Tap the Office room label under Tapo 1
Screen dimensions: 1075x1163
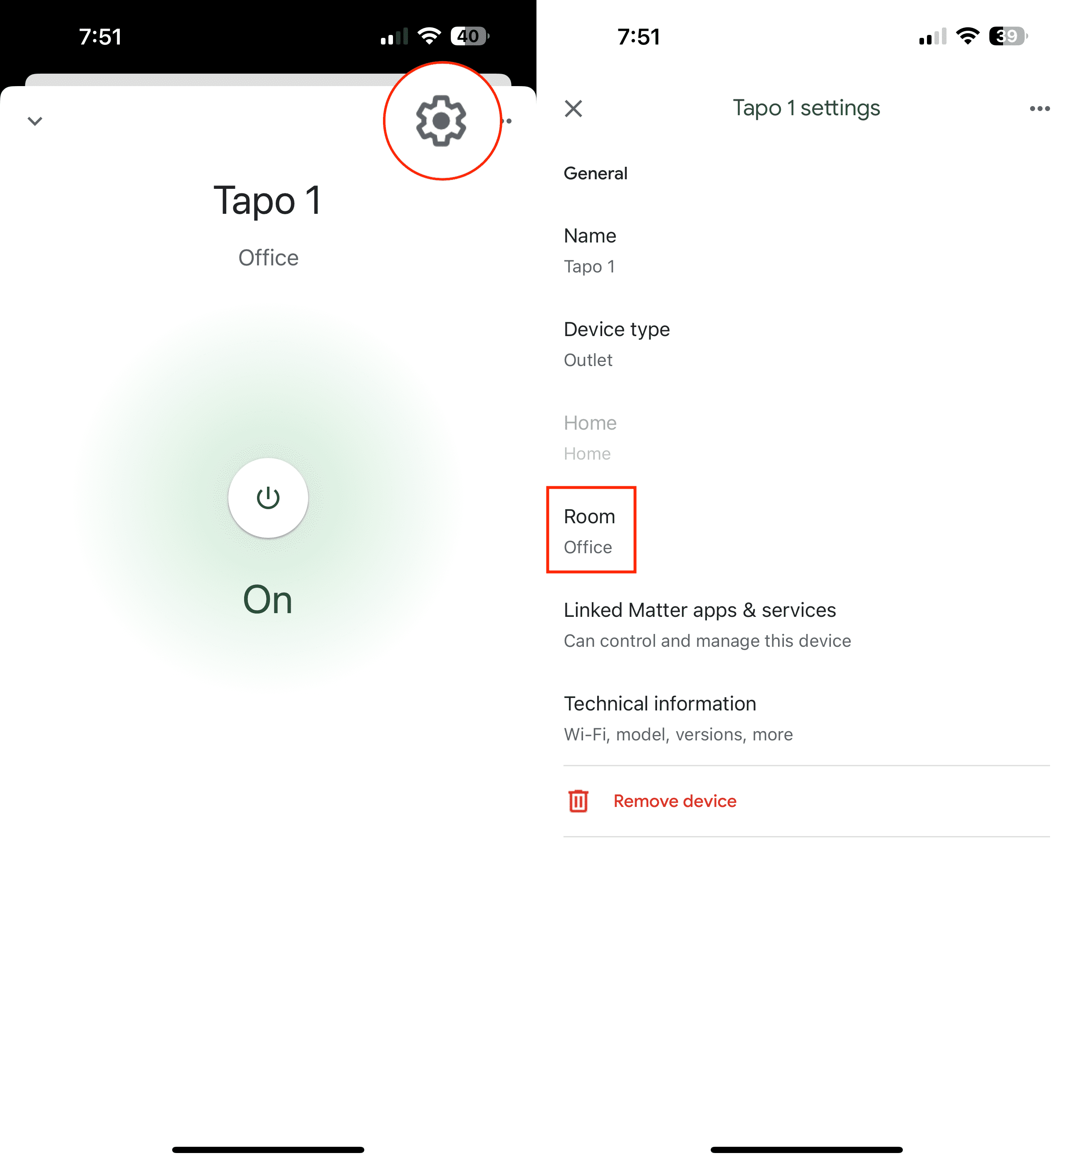click(x=268, y=258)
